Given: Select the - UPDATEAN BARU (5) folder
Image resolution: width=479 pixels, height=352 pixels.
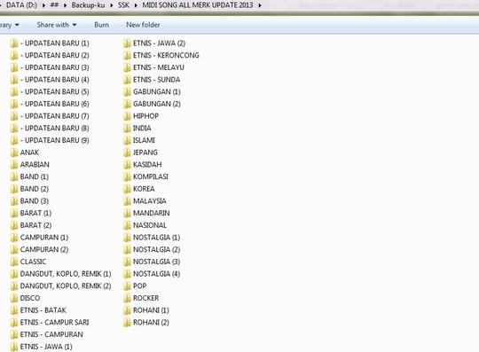Looking at the screenshot, I should pos(50,91).
